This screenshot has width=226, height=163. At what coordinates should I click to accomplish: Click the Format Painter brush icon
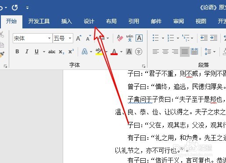2,55
